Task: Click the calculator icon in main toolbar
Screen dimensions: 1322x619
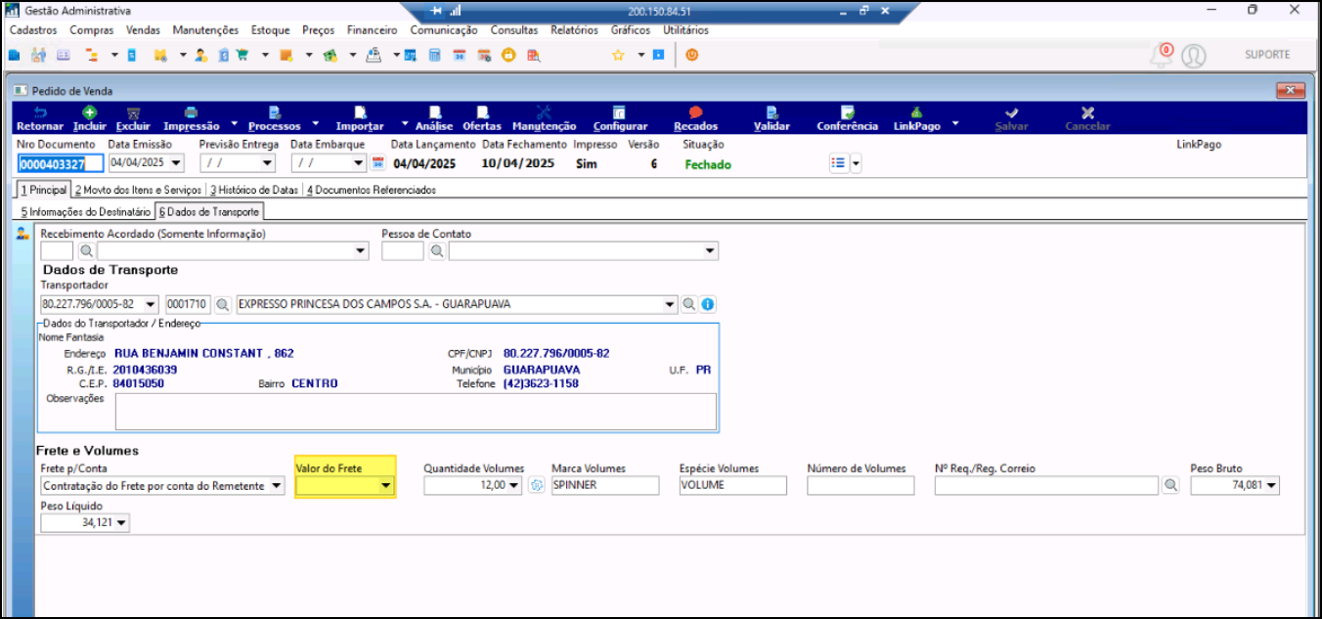Action: click(435, 55)
